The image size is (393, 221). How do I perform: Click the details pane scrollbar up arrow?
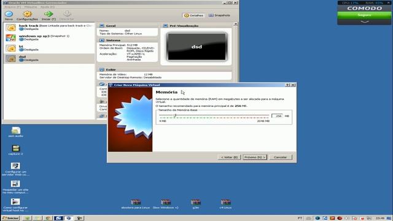[x=235, y=24]
